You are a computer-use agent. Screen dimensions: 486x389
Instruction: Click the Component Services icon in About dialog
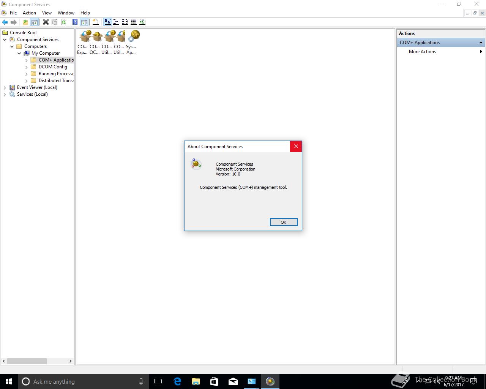pyautogui.click(x=196, y=164)
